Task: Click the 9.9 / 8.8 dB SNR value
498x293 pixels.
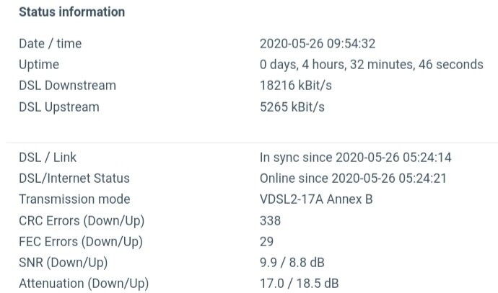Action: click(292, 263)
